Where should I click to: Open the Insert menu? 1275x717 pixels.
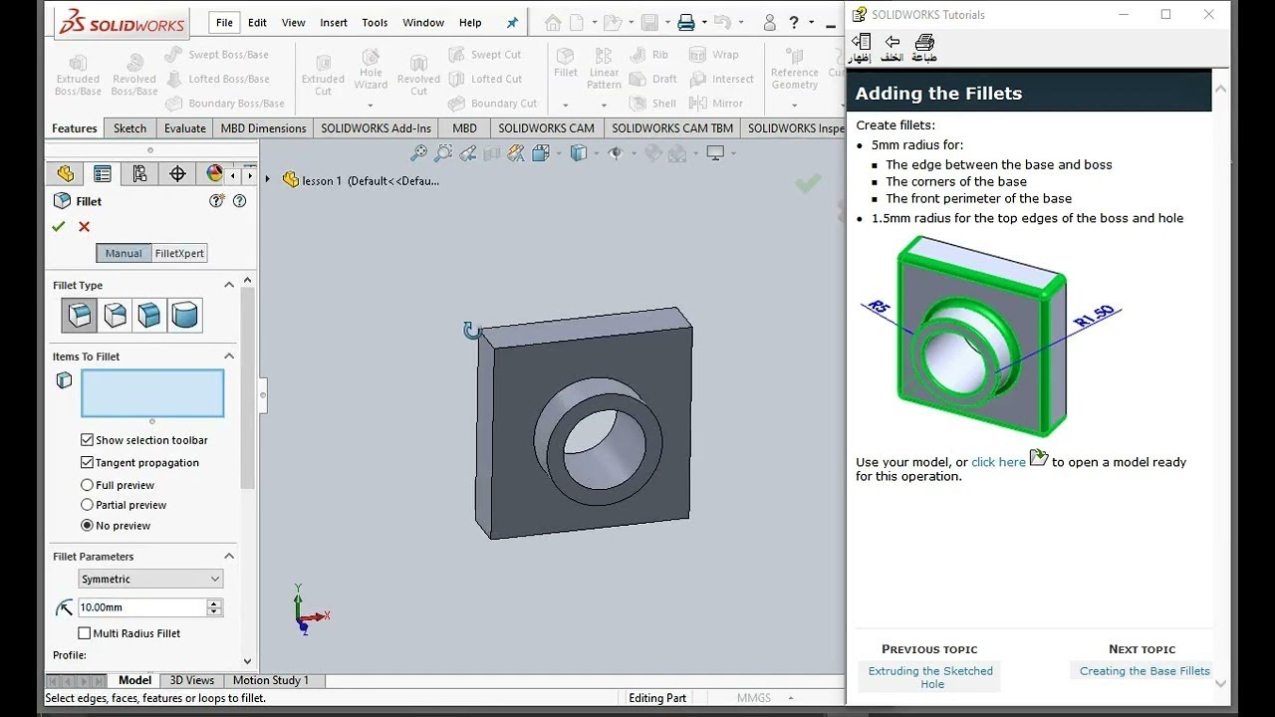(334, 23)
